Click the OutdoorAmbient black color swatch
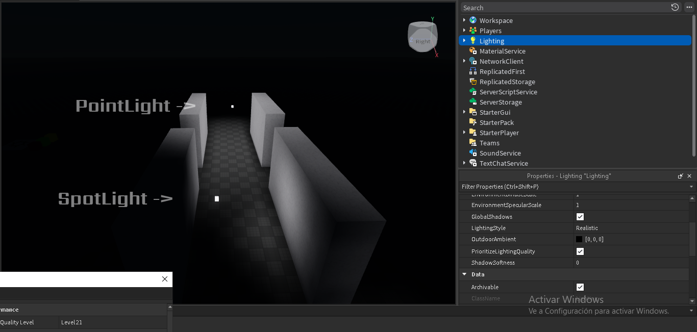 (x=579, y=239)
